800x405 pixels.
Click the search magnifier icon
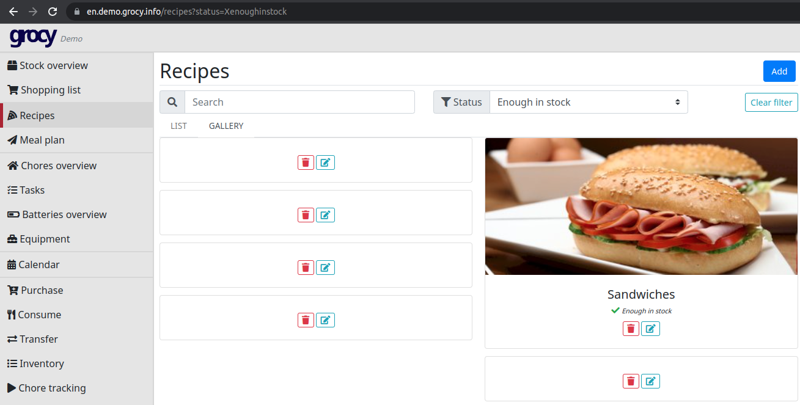tap(172, 101)
